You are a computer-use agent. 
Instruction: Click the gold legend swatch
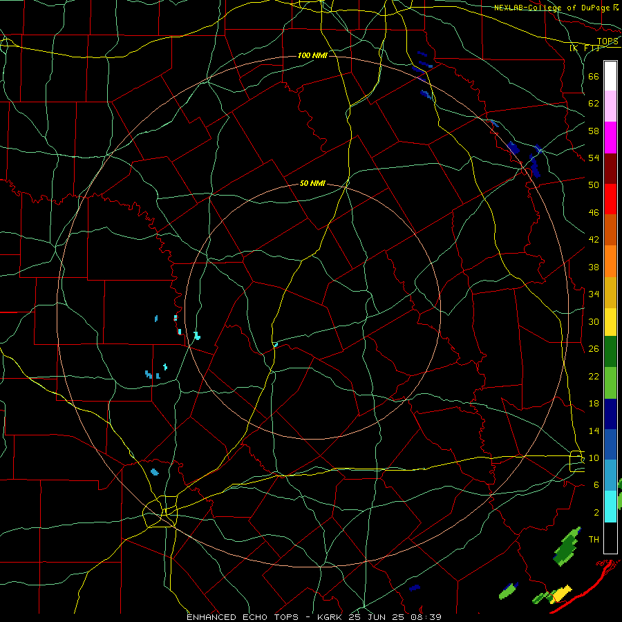point(610,292)
